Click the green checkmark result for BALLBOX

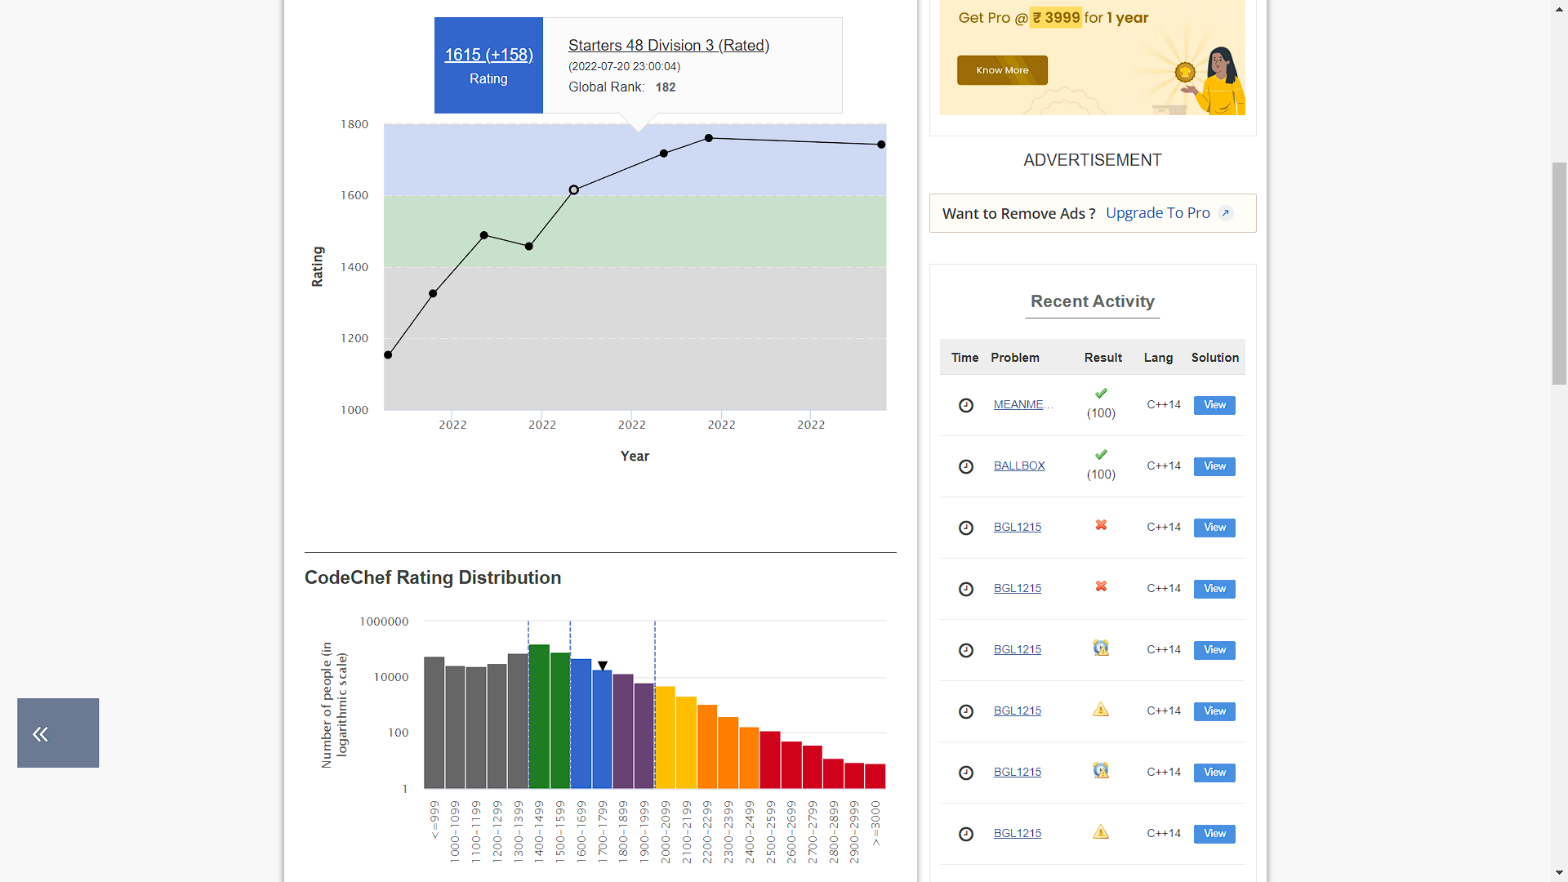(x=1101, y=455)
